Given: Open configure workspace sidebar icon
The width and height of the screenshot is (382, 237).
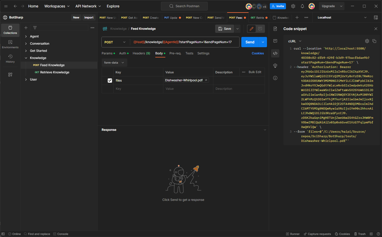Looking at the screenshot, I should pyautogui.click(x=10, y=75).
